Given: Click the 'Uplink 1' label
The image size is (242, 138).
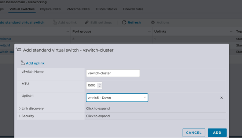Looking at the screenshot, I should click(x=27, y=96).
